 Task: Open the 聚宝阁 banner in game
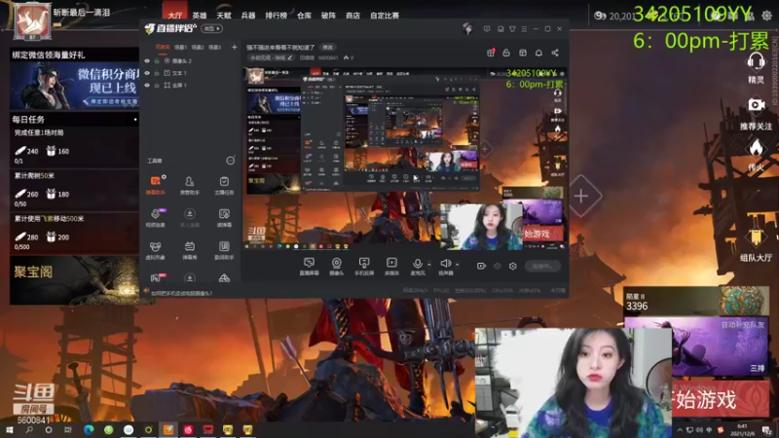(74, 280)
